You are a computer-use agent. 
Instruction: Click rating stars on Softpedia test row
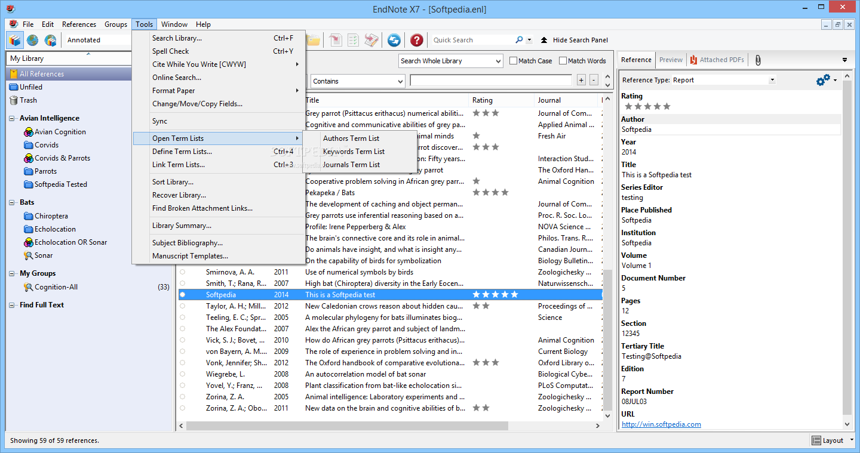point(495,295)
